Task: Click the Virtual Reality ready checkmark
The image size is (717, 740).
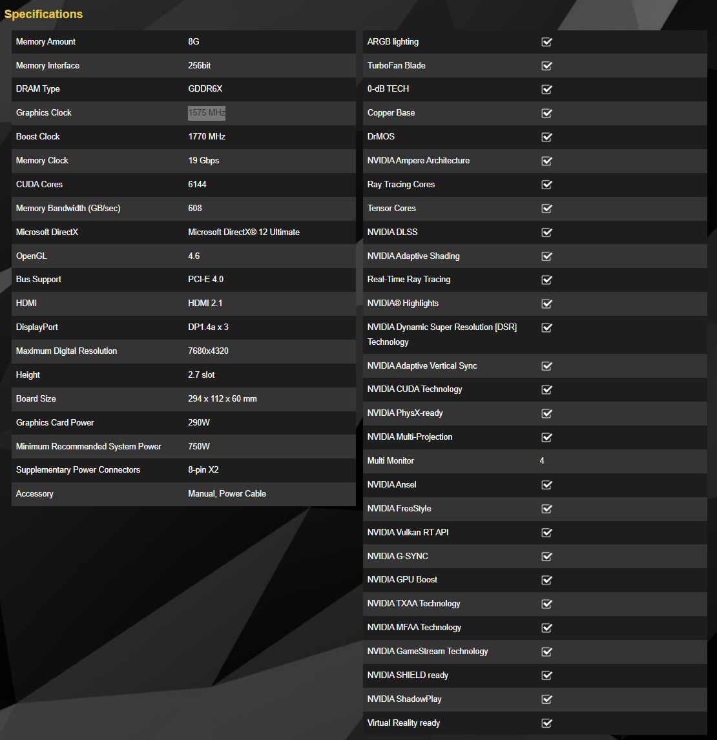Action: pos(546,723)
